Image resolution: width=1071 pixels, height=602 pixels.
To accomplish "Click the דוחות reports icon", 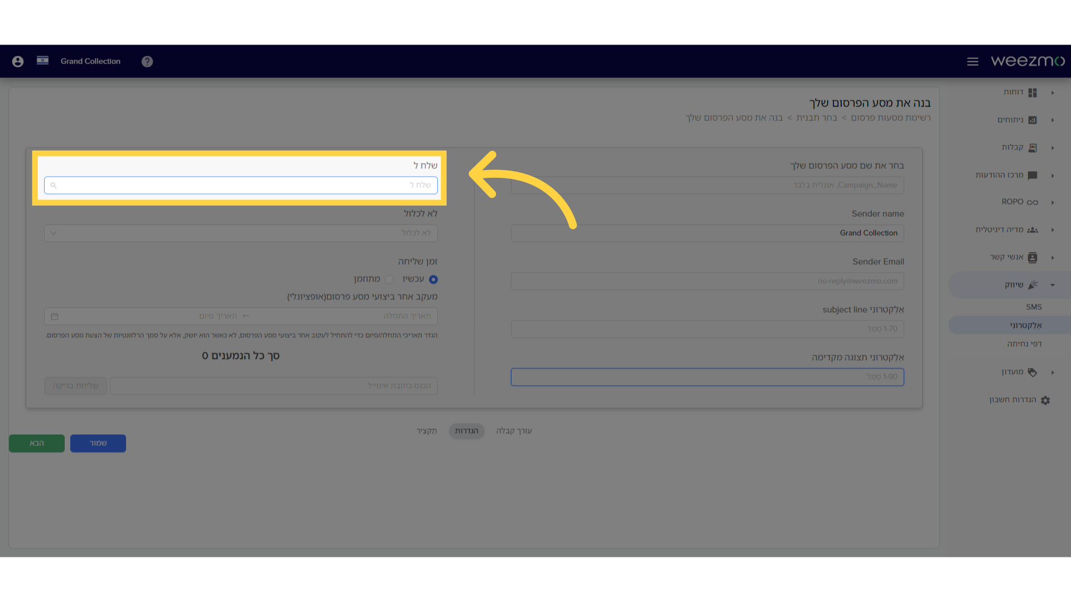I will point(1033,93).
